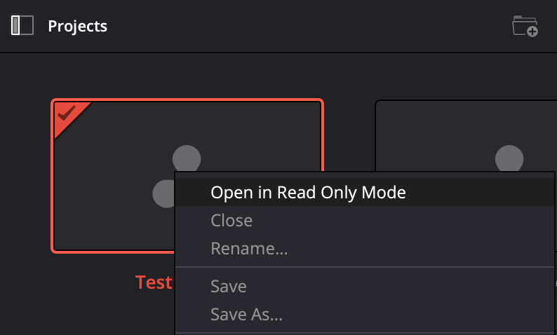The height and width of the screenshot is (335, 557).
Task: Click empty background left of the Test thumbnail
Action: (x=25, y=175)
